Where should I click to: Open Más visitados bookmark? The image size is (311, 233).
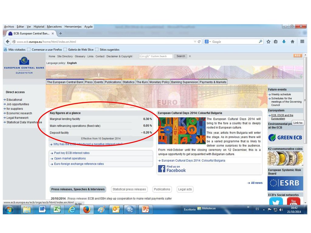[x=15, y=49]
